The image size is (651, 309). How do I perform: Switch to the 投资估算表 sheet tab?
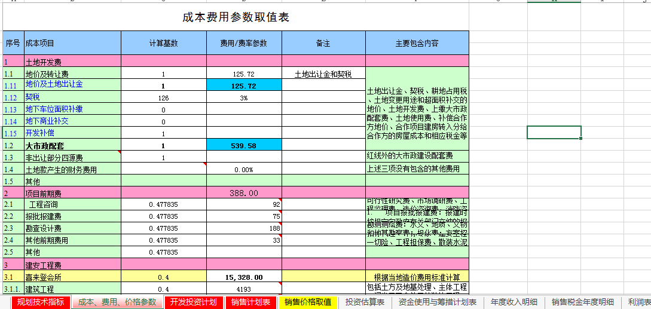pos(365,302)
